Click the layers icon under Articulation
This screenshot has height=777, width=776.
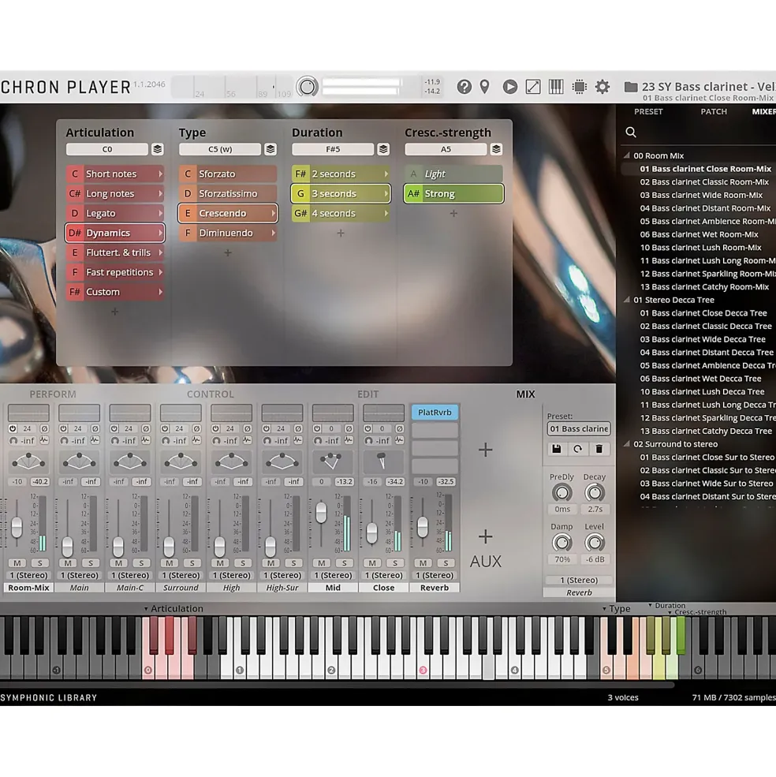[x=158, y=149]
